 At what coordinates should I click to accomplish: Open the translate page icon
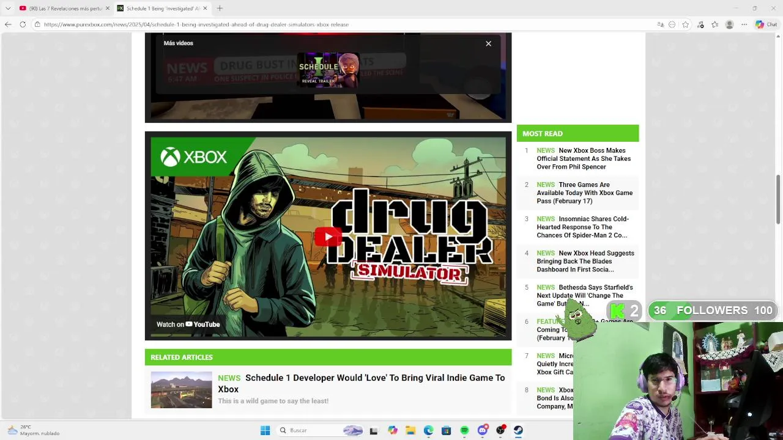tap(661, 24)
